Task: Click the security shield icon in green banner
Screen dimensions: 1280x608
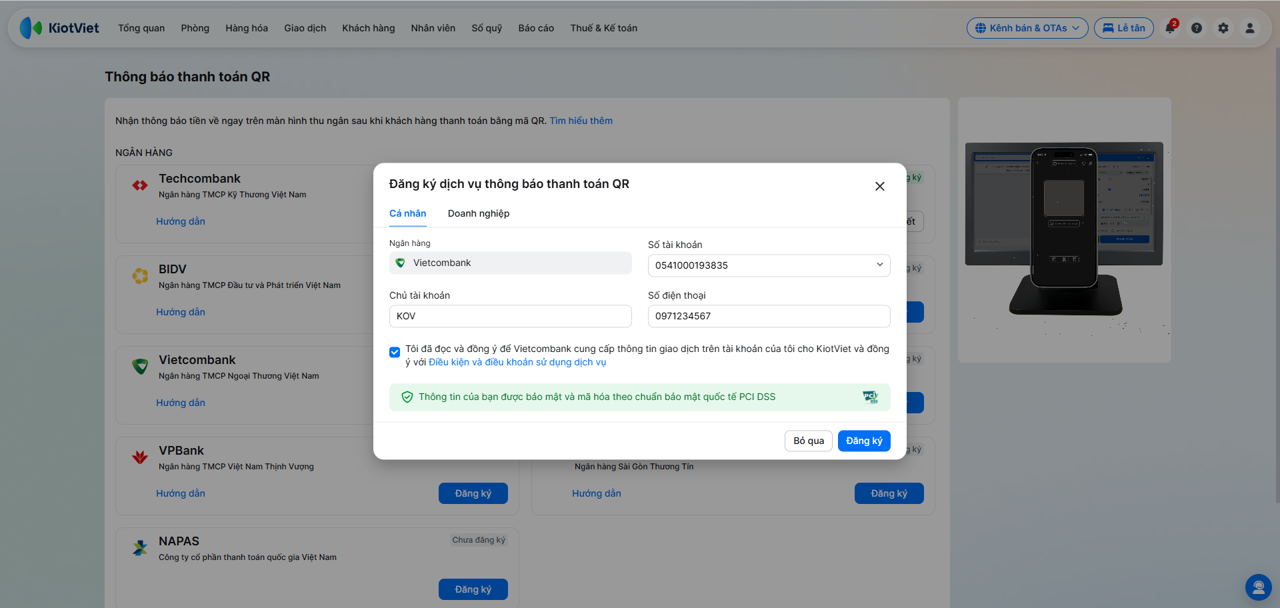Action: tap(407, 397)
